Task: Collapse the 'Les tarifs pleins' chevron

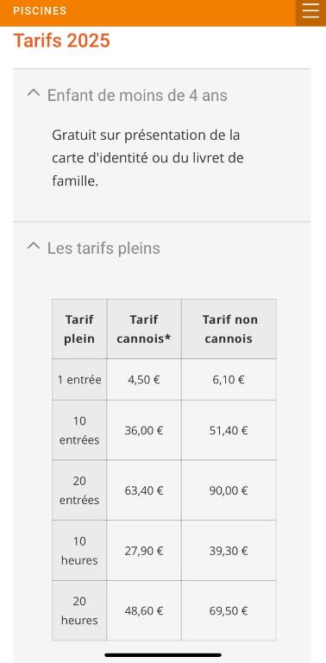Action: tap(34, 246)
